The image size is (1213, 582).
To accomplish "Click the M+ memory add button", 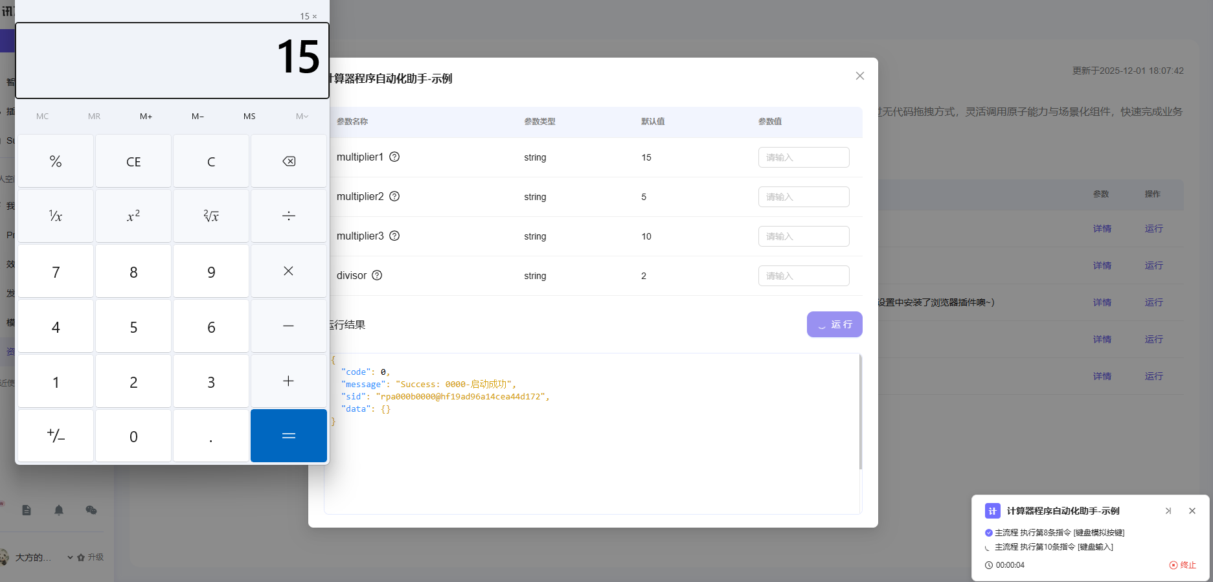I will click(146, 117).
